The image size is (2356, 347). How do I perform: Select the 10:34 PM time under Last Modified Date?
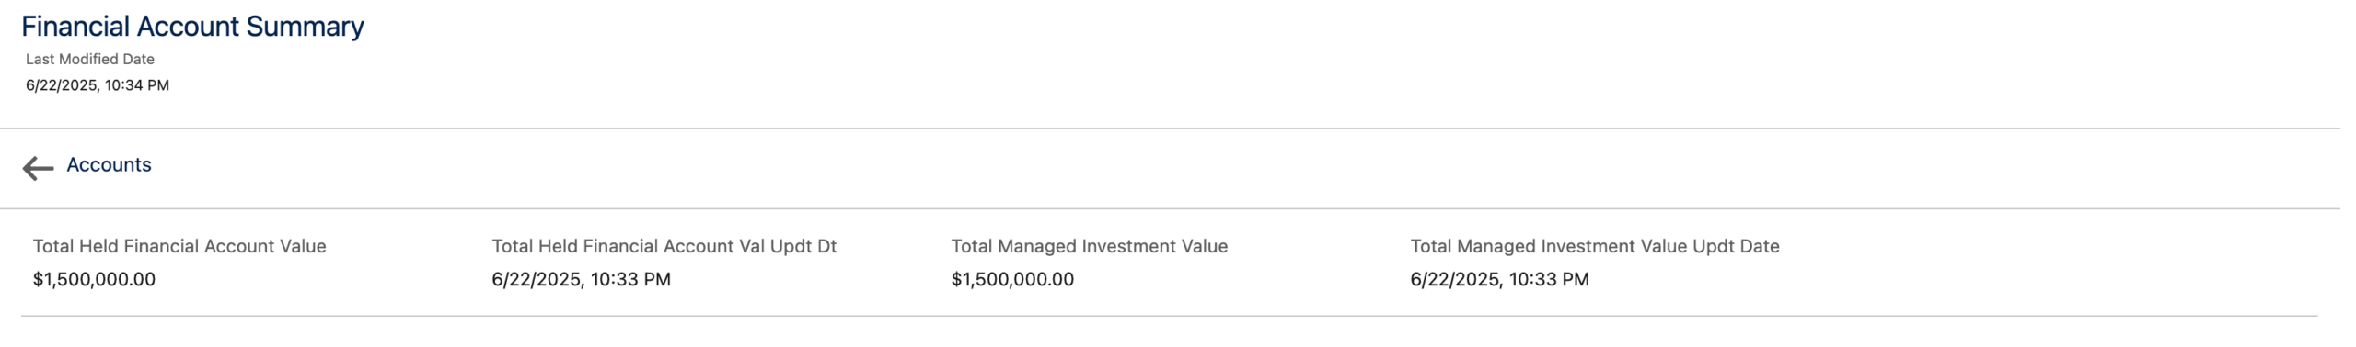point(137,85)
